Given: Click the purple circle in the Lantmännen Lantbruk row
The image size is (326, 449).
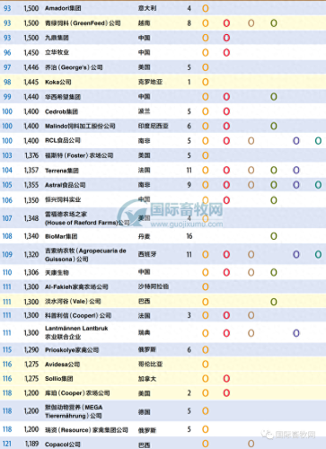Looking at the screenshot, I should (296, 333).
